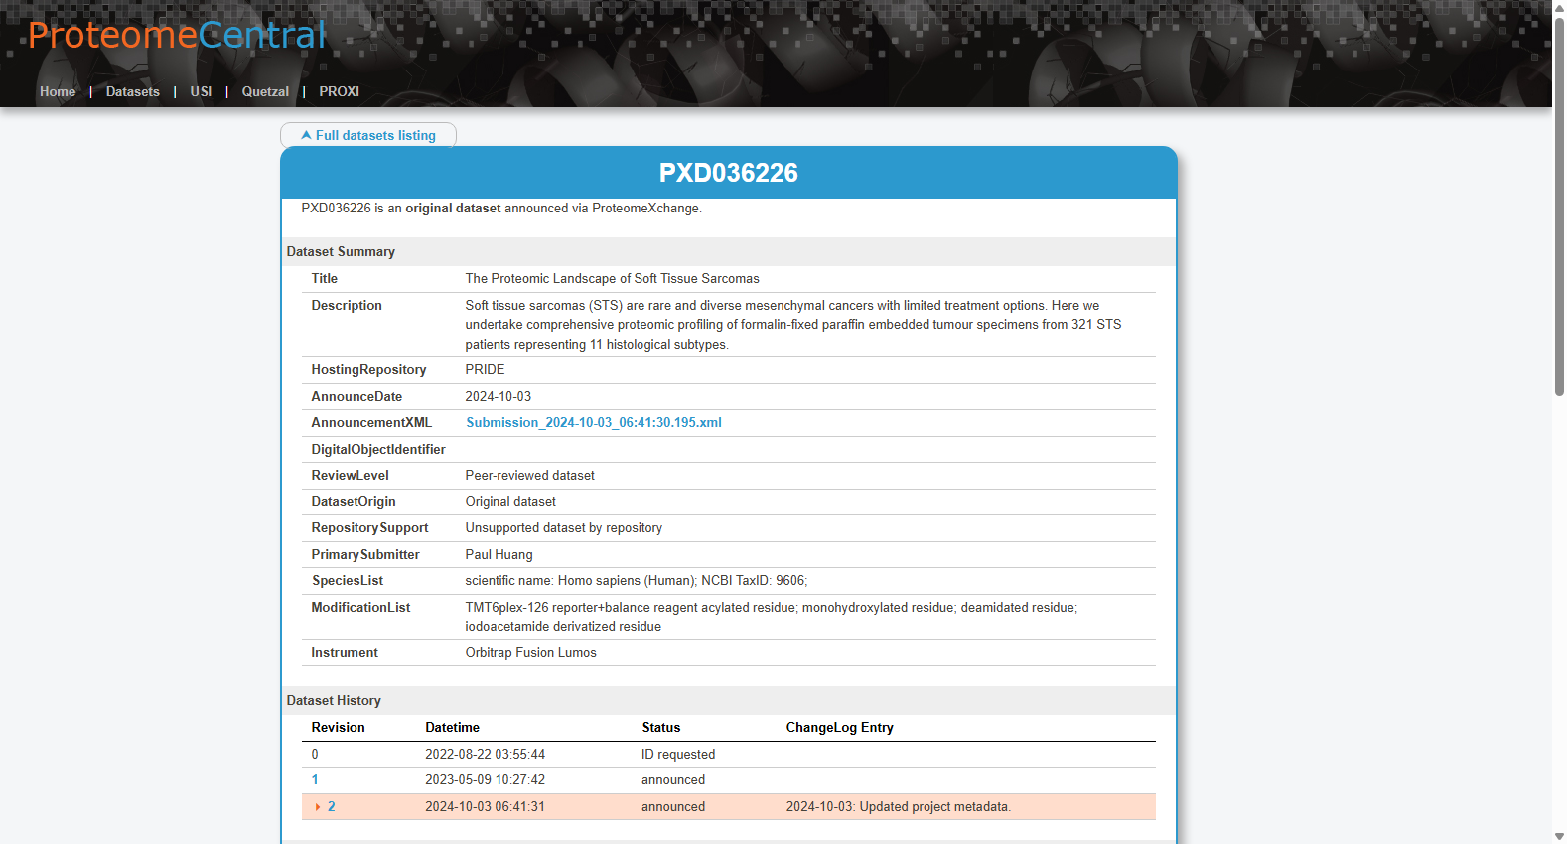1567x844 pixels.
Task: Click the scrollbar up arrow
Action: (x=1559, y=7)
